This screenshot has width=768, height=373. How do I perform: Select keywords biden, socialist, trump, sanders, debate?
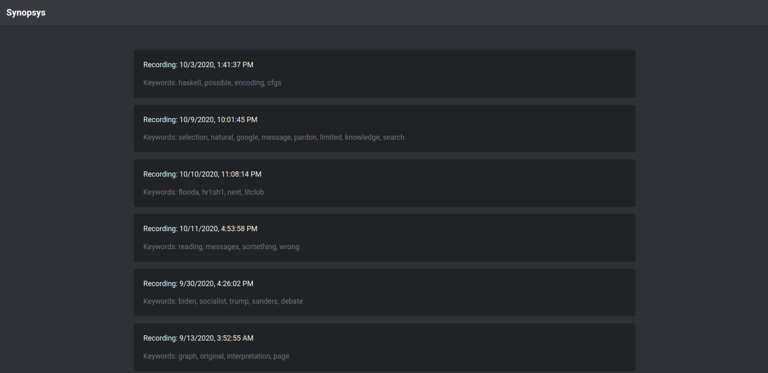[223, 301]
